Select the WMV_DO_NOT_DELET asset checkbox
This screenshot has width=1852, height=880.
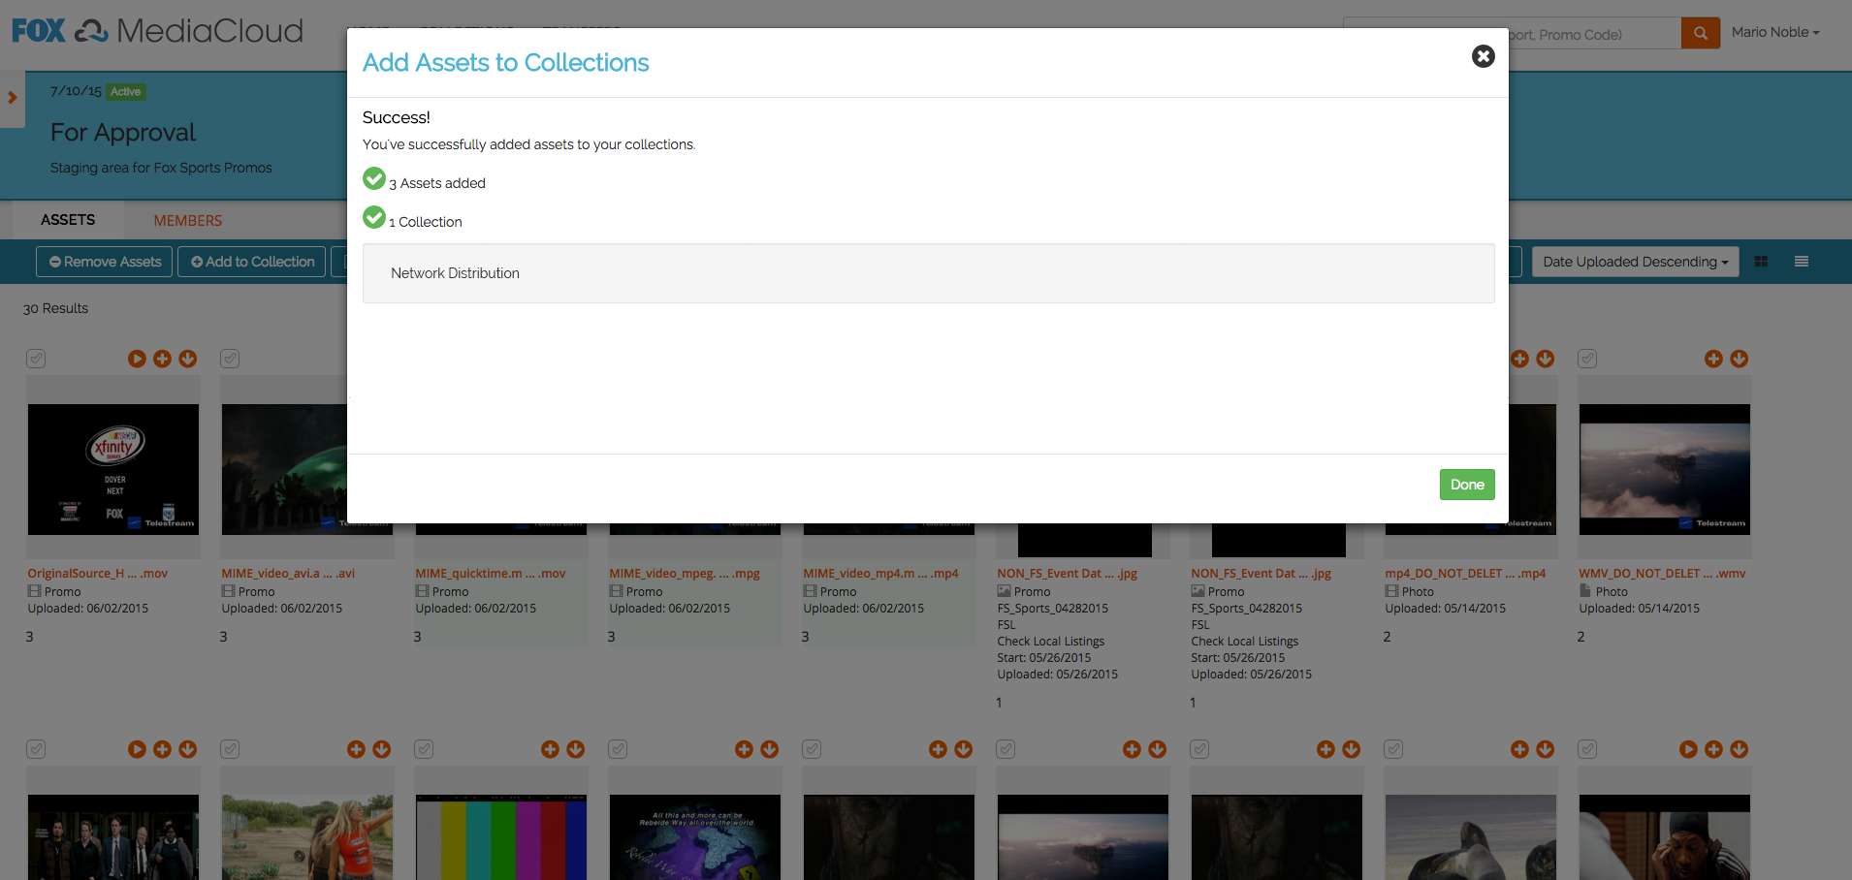(x=1587, y=359)
